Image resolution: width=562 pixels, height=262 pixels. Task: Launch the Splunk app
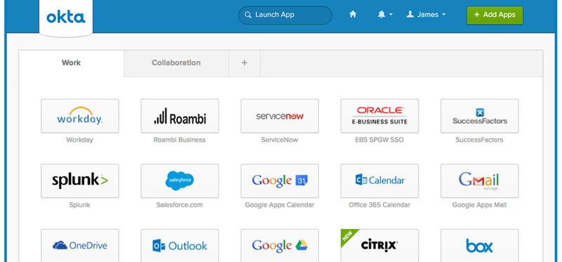[x=80, y=181]
